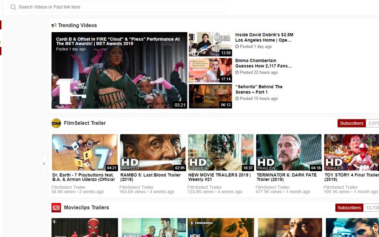
Task: Click the 18:37 duration badge
Action: [248, 168]
